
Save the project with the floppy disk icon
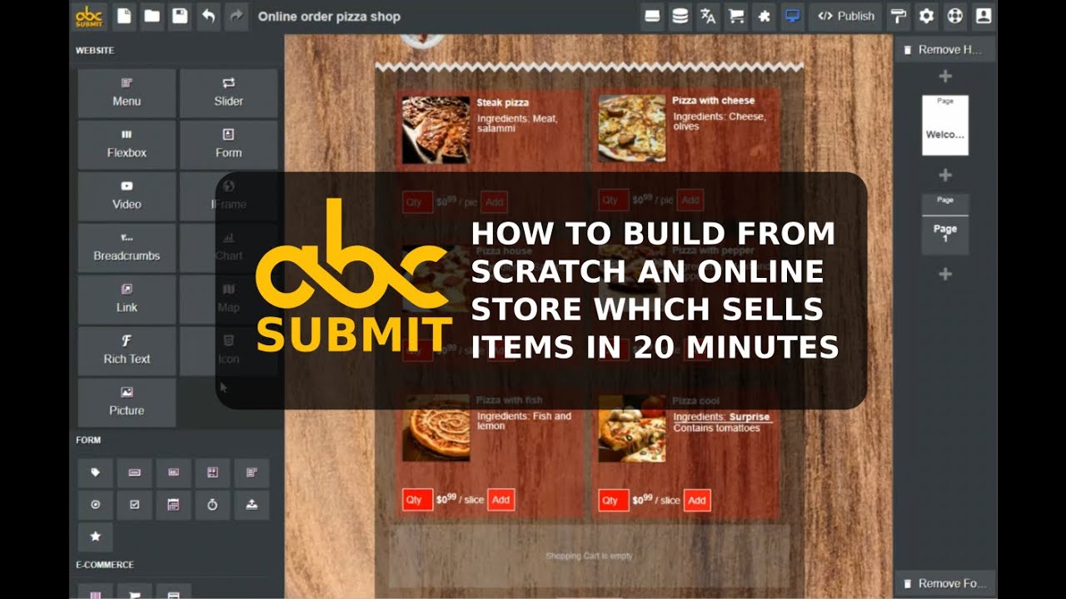tap(180, 17)
